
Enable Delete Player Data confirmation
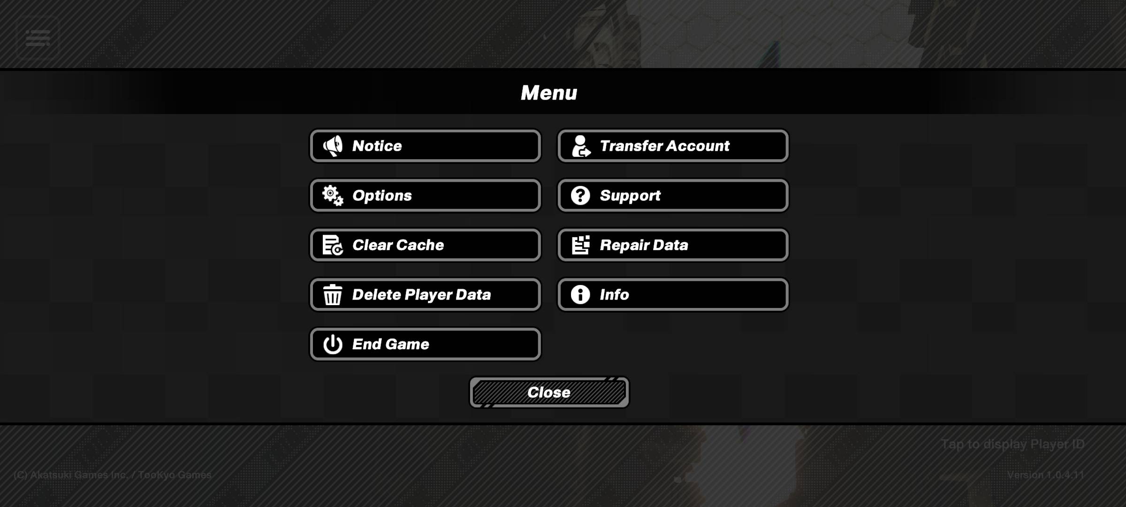coord(425,294)
